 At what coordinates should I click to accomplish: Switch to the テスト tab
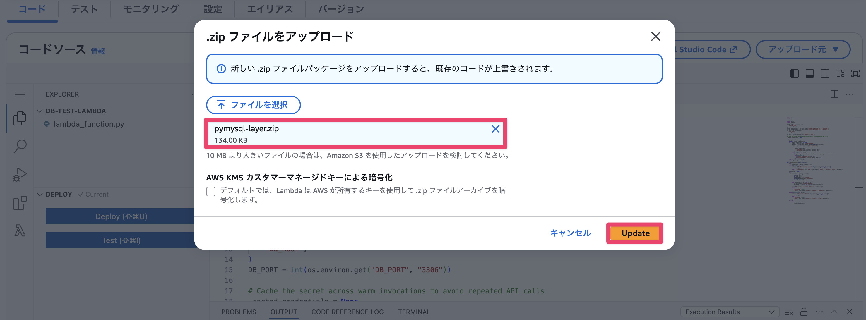click(x=84, y=9)
